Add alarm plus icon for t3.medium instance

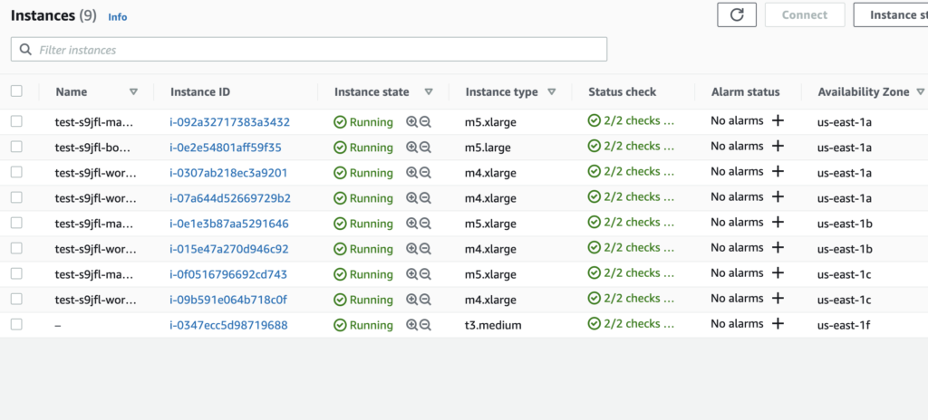point(777,324)
